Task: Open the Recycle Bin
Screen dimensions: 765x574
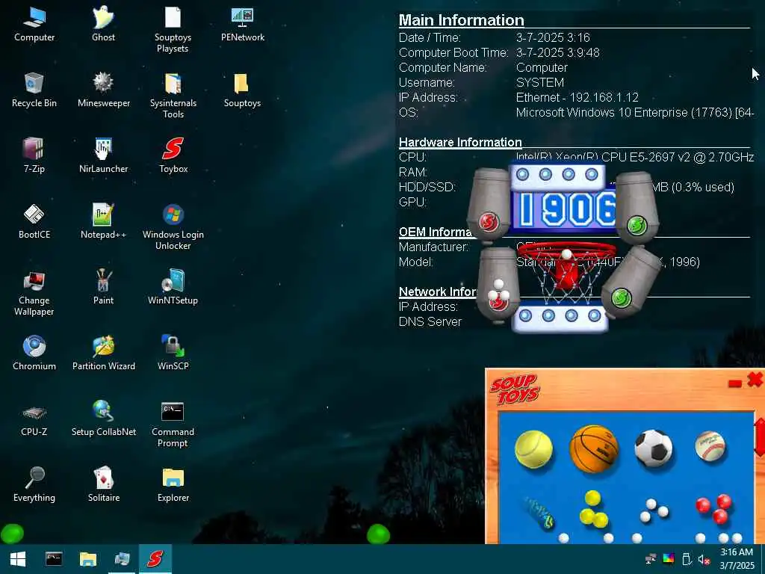Action: [34, 90]
